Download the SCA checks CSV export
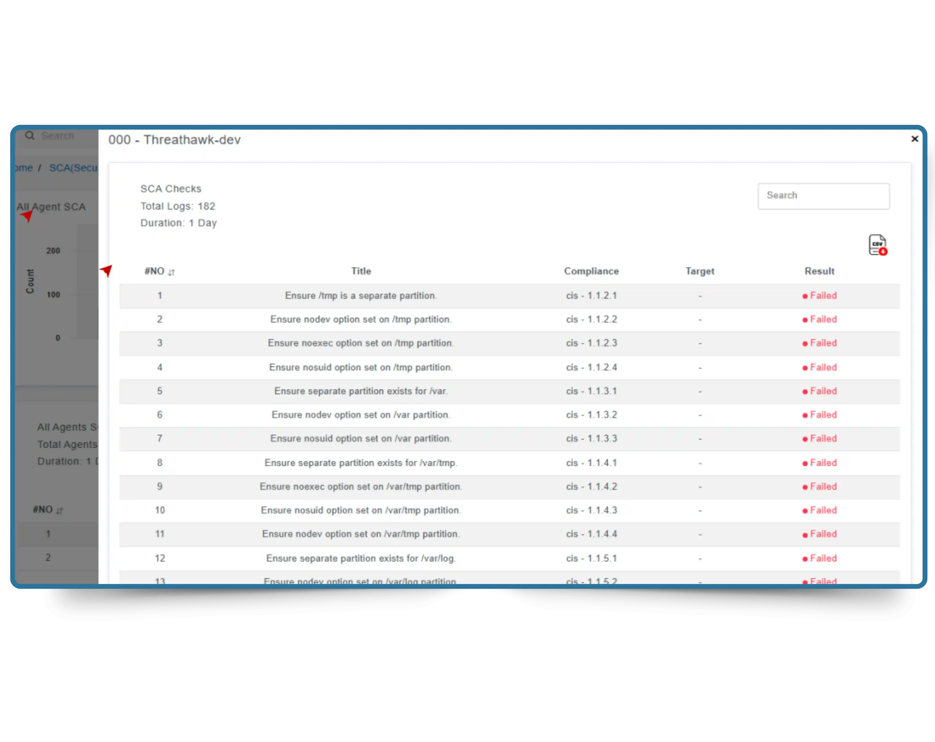Viewport: 935px width, 742px height. (877, 245)
